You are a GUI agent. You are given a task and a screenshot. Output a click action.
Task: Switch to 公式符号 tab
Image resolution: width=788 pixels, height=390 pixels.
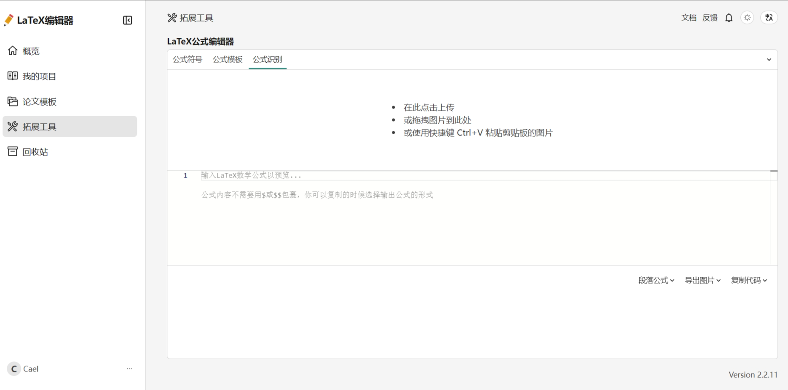[188, 59]
